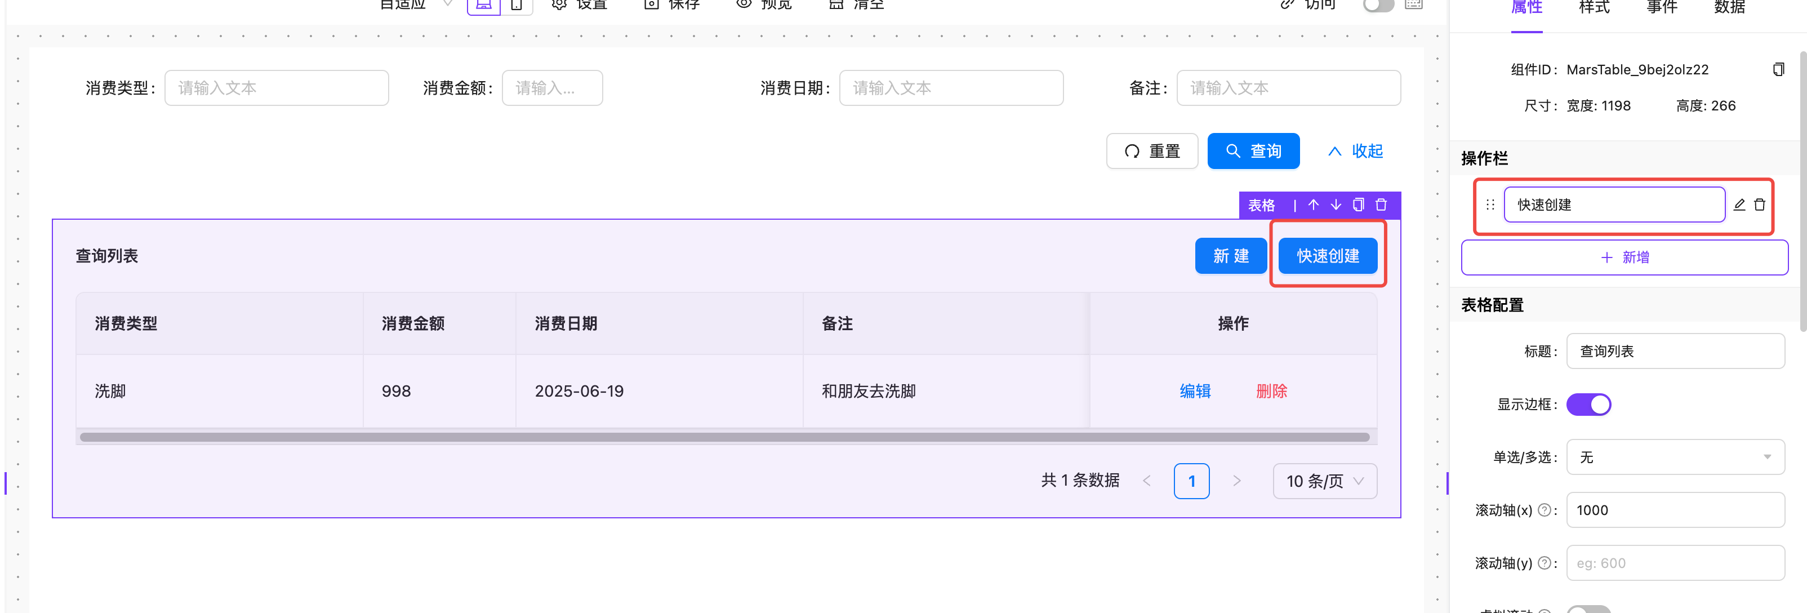Delete the 表格 component from canvas
Image resolution: width=1807 pixels, height=613 pixels.
pos(1381,205)
